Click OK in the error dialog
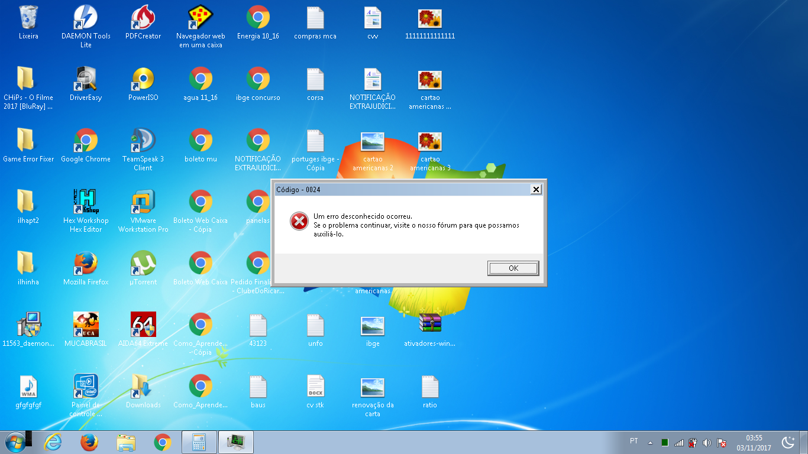The image size is (808, 454). tap(513, 268)
